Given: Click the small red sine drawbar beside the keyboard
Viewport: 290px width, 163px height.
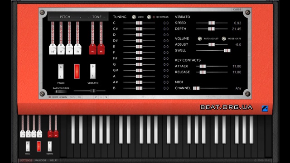Looking at the screenshot, I should (50, 134).
